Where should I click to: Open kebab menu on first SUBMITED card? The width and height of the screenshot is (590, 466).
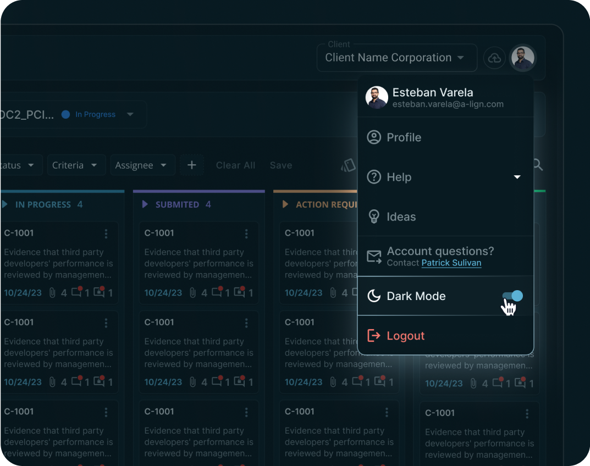pyautogui.click(x=246, y=234)
